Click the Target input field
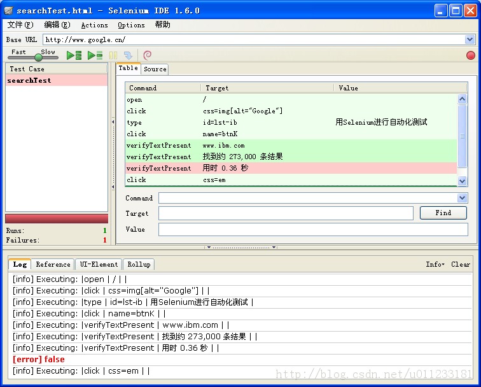 coord(286,213)
